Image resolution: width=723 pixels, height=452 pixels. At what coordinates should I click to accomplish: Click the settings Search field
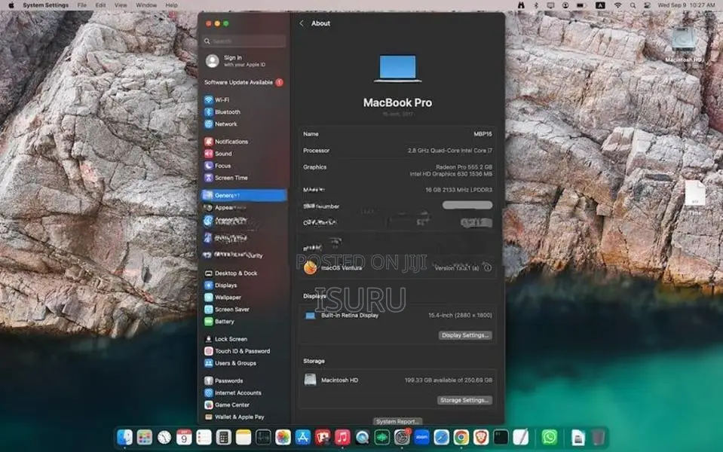pos(244,41)
